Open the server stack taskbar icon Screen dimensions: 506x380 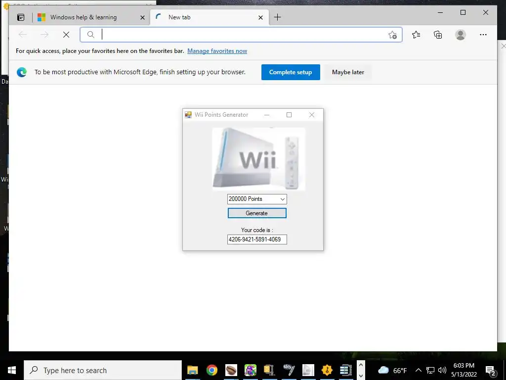coord(346,370)
